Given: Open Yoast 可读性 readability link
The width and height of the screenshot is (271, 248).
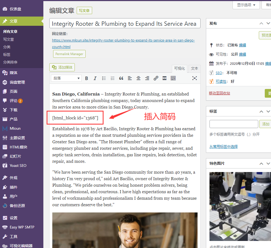Looking at the screenshot, I should click(221, 81).
